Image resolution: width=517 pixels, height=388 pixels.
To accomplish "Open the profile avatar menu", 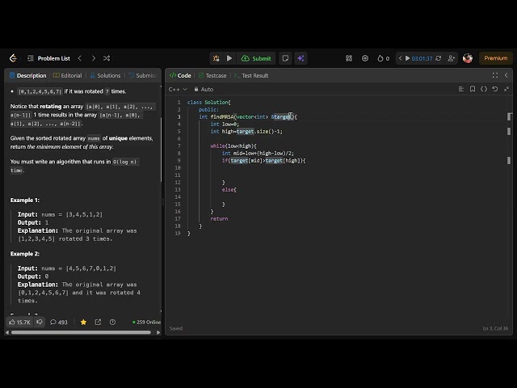I will [x=468, y=58].
